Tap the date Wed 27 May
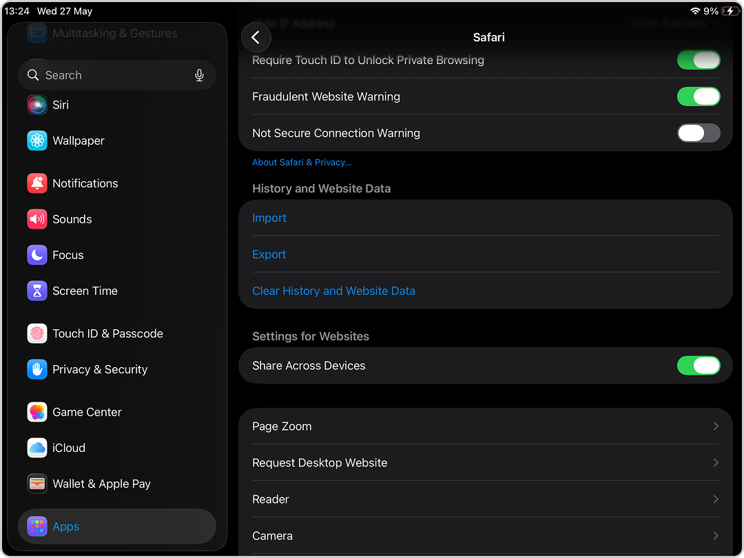744x558 pixels. pos(65,11)
